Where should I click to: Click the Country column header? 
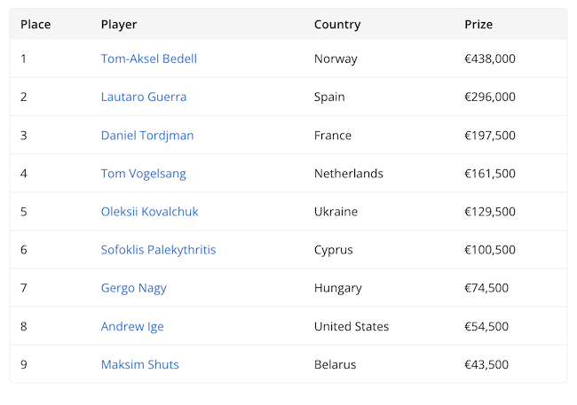(x=337, y=25)
